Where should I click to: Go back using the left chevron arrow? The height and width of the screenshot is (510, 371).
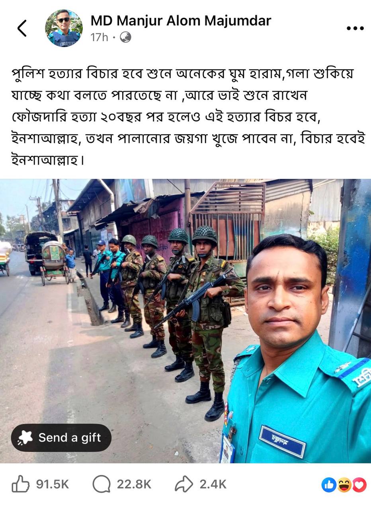pos(22,28)
